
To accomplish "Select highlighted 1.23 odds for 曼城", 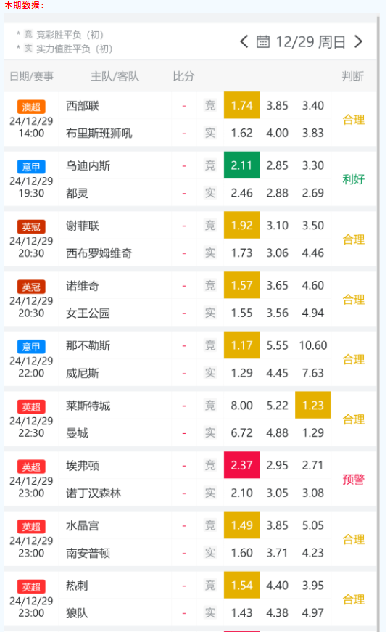I will [312, 405].
